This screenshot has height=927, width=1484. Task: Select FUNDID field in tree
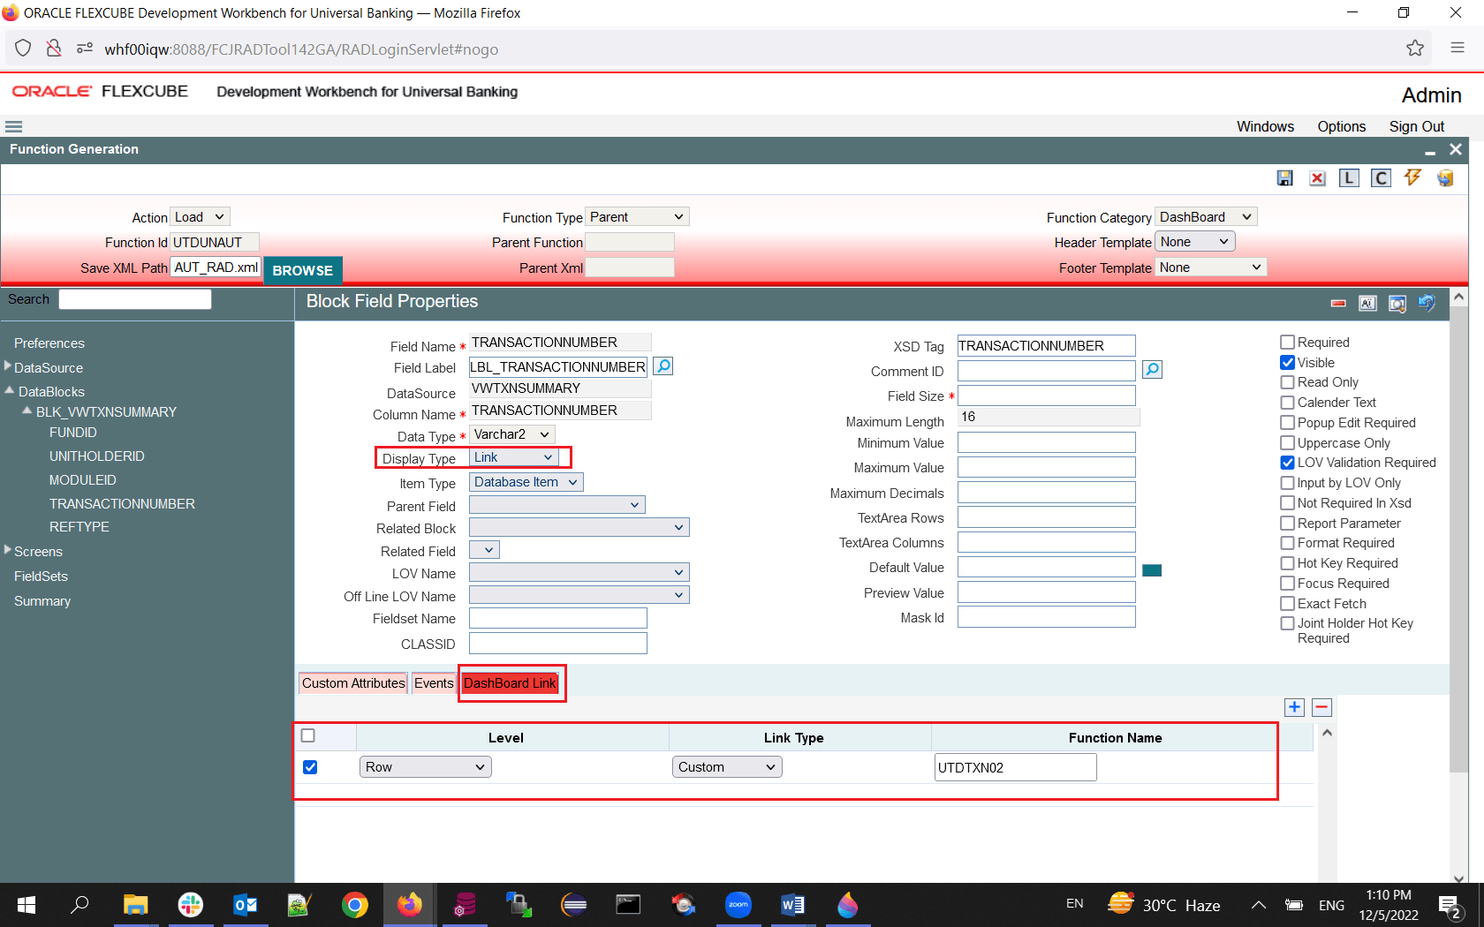pos(73,433)
